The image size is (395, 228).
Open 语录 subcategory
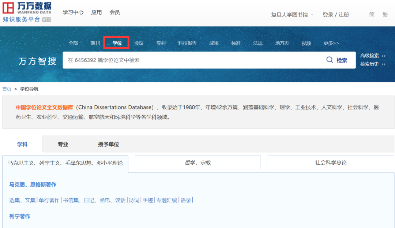(186, 200)
